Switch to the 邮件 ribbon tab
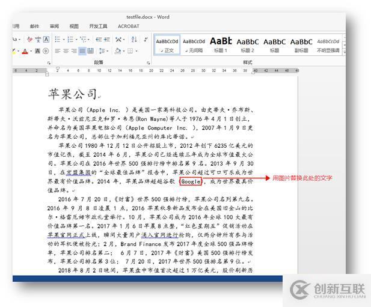 (34, 26)
